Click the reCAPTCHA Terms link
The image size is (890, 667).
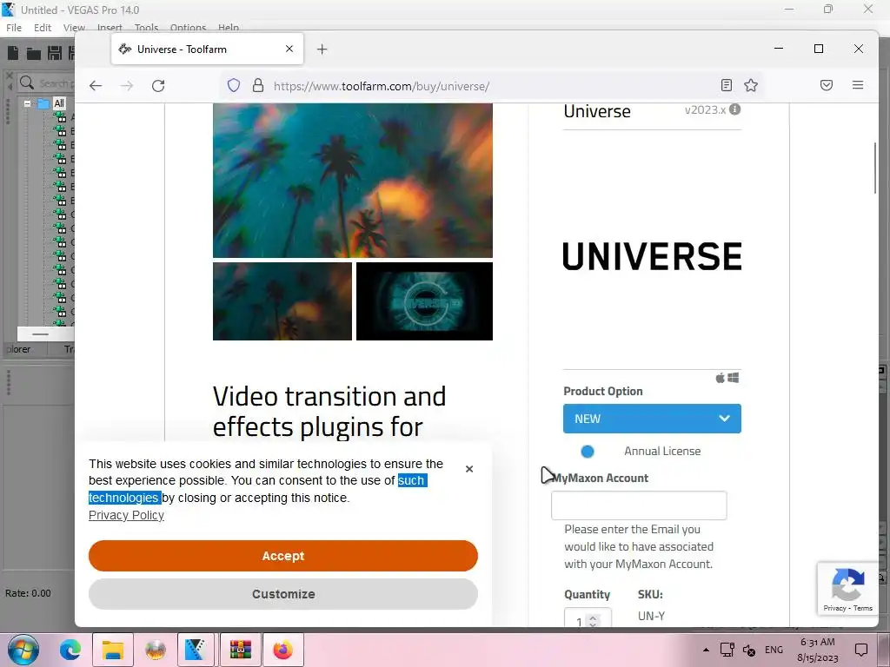click(x=863, y=608)
